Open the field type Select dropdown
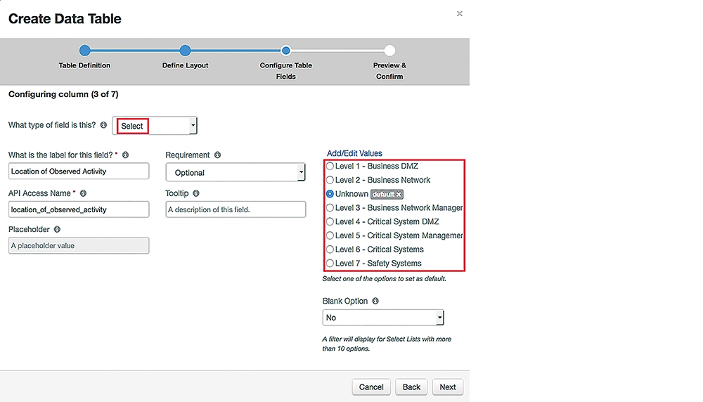Viewport: 703px width, 402px height. (155, 126)
